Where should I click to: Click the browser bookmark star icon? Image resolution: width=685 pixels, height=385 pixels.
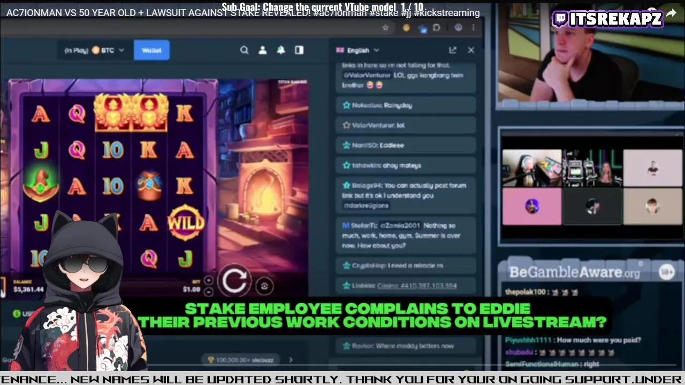click(x=385, y=28)
